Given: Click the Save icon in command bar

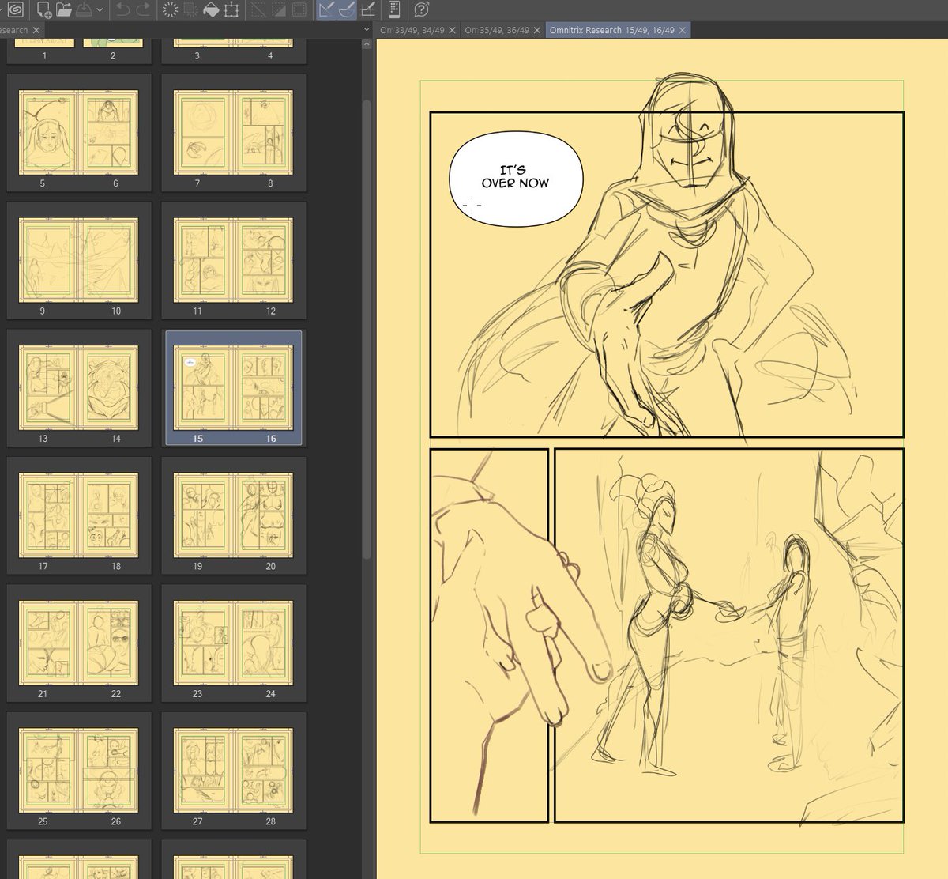Looking at the screenshot, I should [x=84, y=9].
